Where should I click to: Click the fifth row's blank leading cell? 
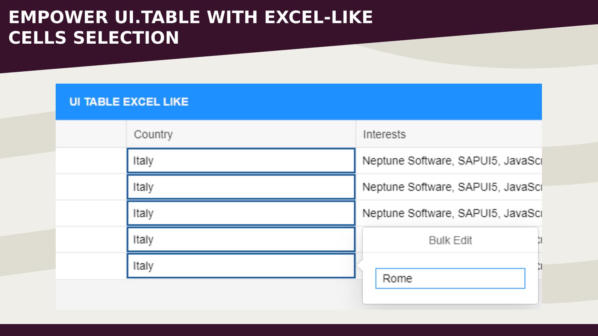[91, 266]
